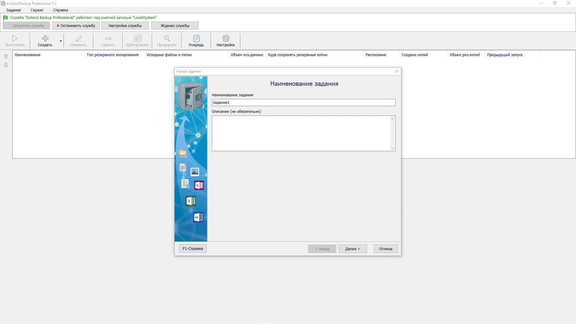Screen dimensions: 576x324
Task: Open the Сервис menu
Action: click(37, 10)
